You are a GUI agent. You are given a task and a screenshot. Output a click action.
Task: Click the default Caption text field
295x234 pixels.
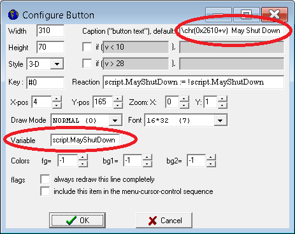point(231,31)
